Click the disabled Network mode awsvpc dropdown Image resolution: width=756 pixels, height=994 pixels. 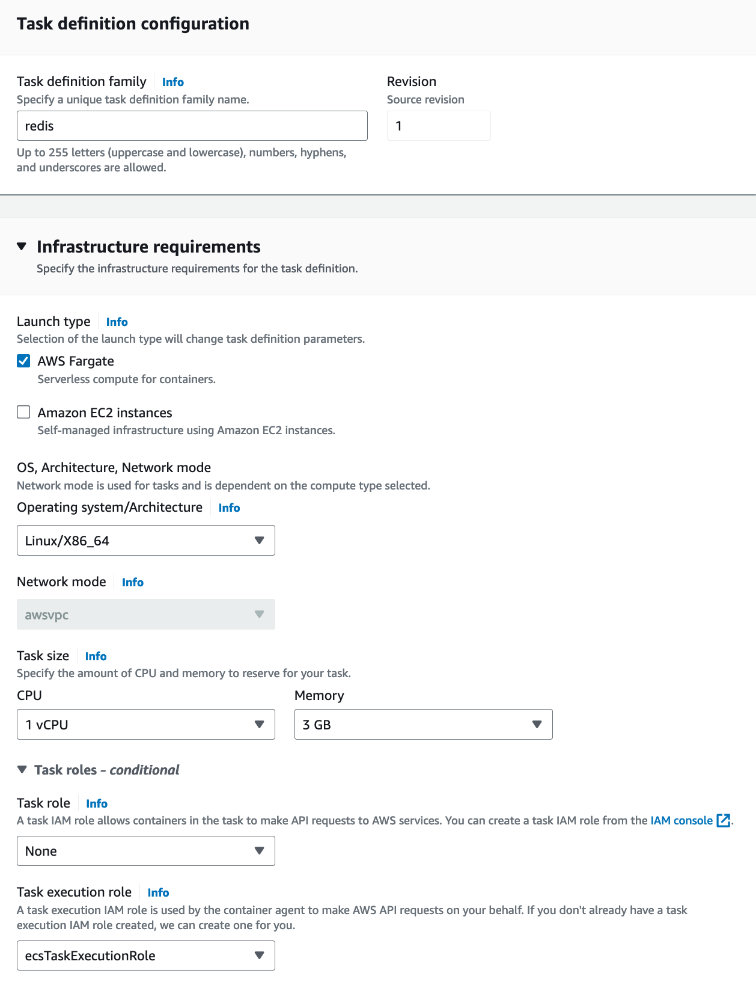point(145,615)
